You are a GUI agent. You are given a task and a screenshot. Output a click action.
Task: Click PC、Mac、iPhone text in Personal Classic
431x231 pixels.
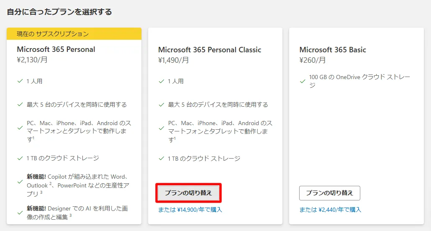pos(220,131)
